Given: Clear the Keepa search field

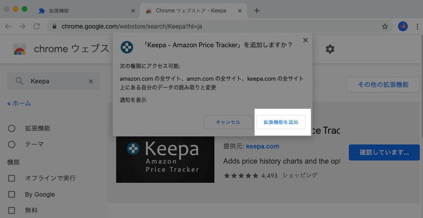Looking at the screenshot, I should pos(91,82).
